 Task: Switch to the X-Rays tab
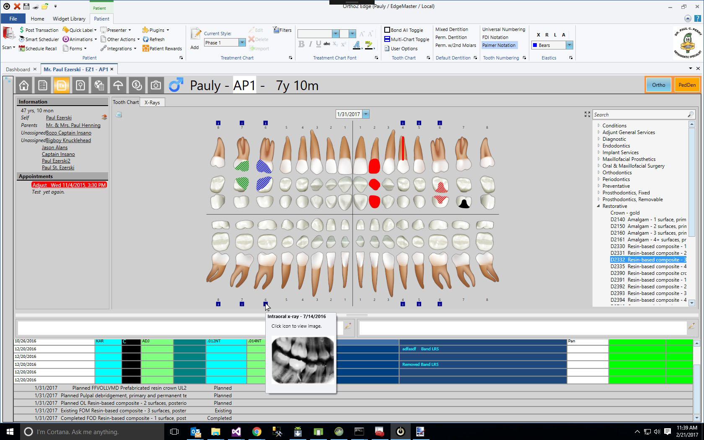(152, 102)
